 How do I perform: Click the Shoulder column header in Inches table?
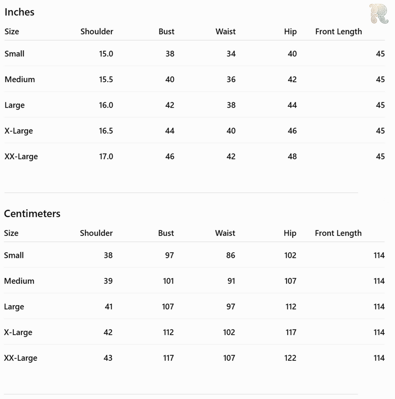click(97, 32)
